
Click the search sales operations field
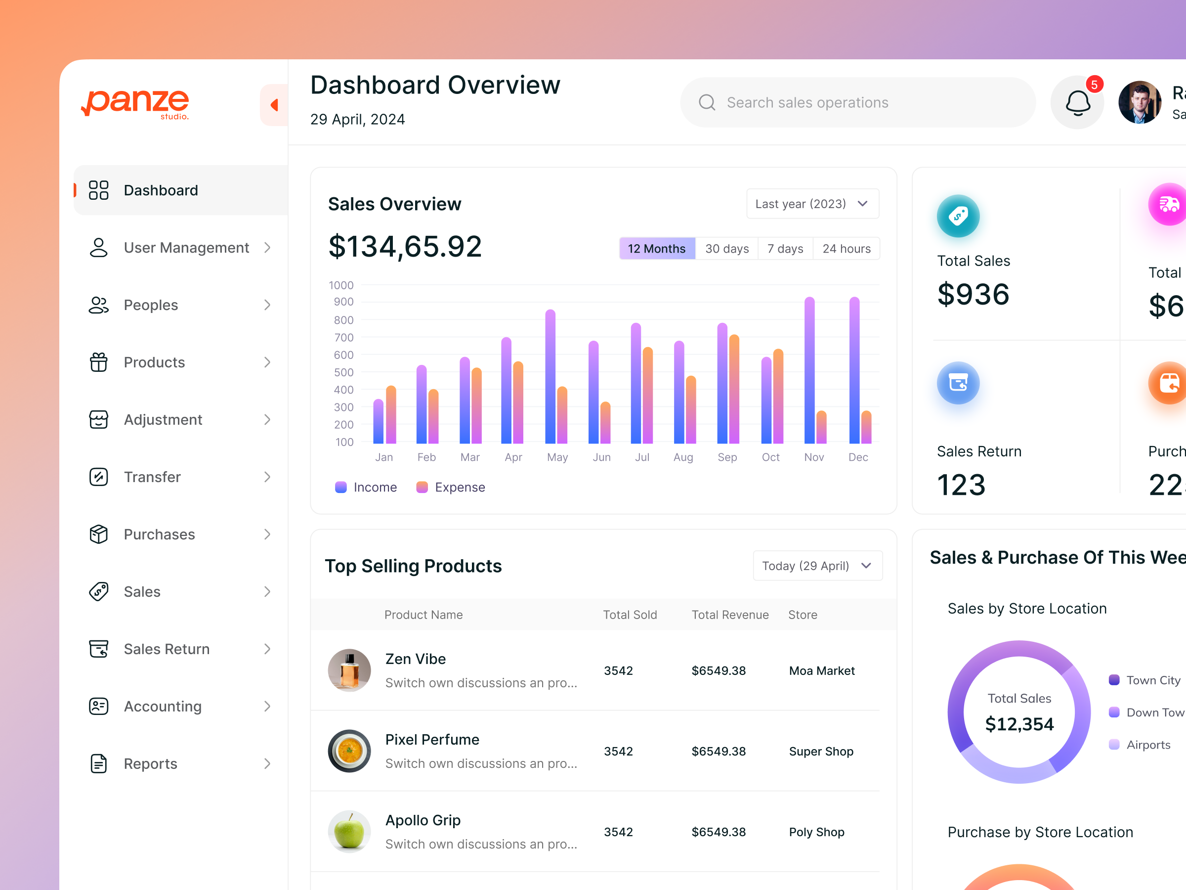857,102
